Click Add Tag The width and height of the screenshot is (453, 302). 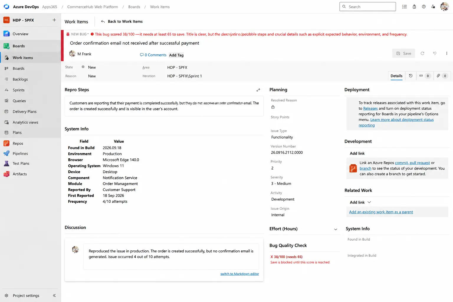click(x=176, y=55)
